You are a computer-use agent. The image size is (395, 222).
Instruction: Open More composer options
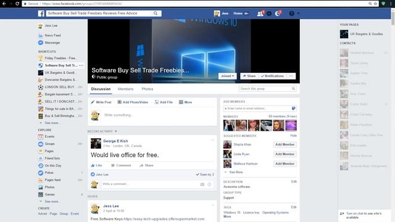185,102
